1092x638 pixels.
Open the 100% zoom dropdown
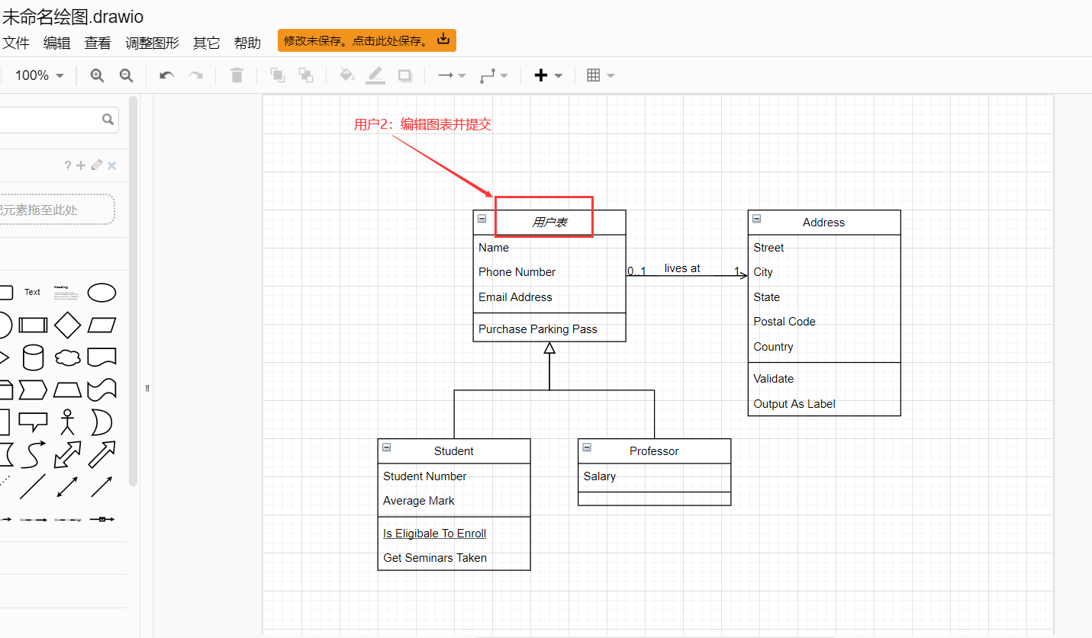[40, 75]
